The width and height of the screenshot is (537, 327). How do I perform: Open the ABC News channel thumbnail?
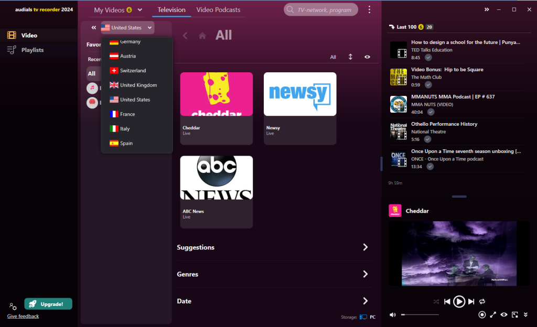(217, 178)
